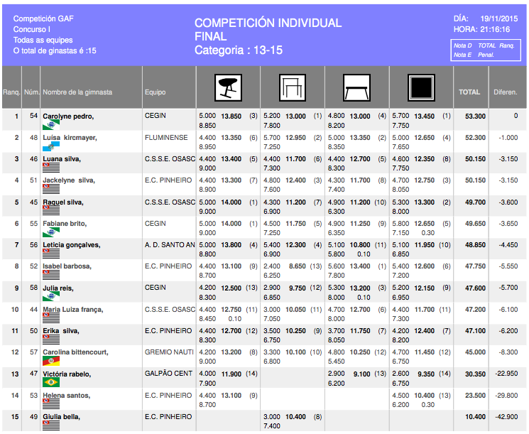The height and width of the screenshot is (434, 529).
Task: Click the total de ginastas line
Action: [55, 50]
